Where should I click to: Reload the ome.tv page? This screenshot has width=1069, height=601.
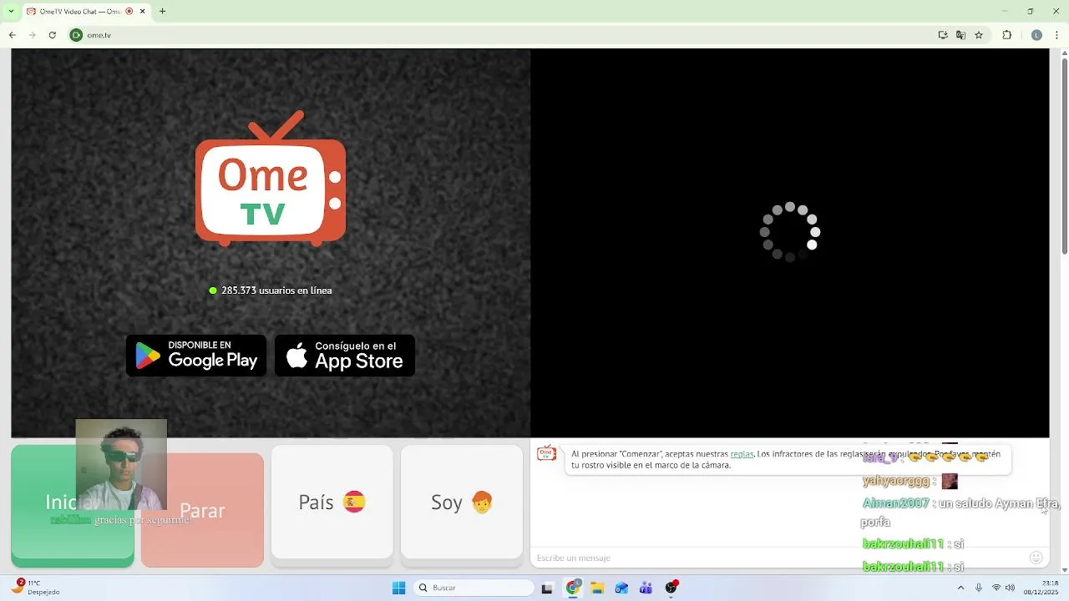52,35
